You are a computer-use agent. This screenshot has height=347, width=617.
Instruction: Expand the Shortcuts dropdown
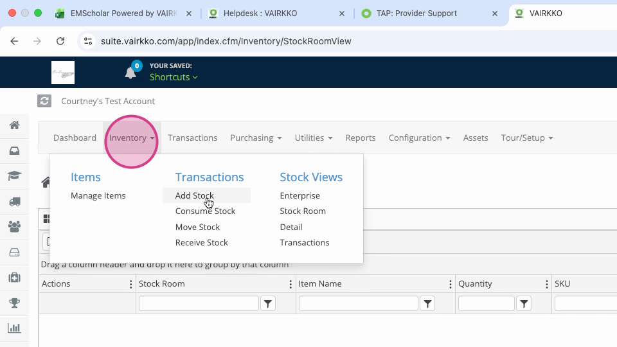[x=174, y=77]
